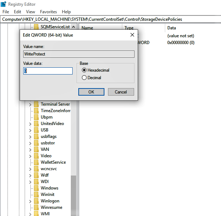Click the usbstor folder icon
The image size is (221, 216).
click(36, 143)
